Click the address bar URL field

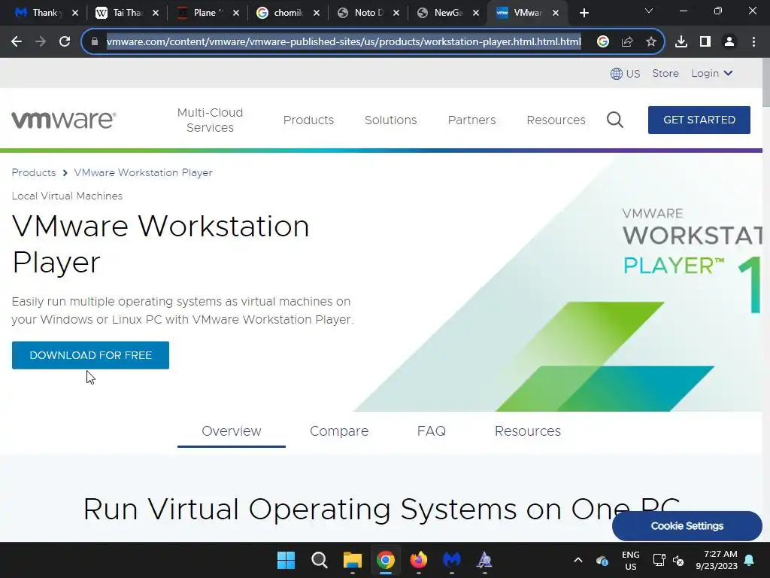click(344, 42)
